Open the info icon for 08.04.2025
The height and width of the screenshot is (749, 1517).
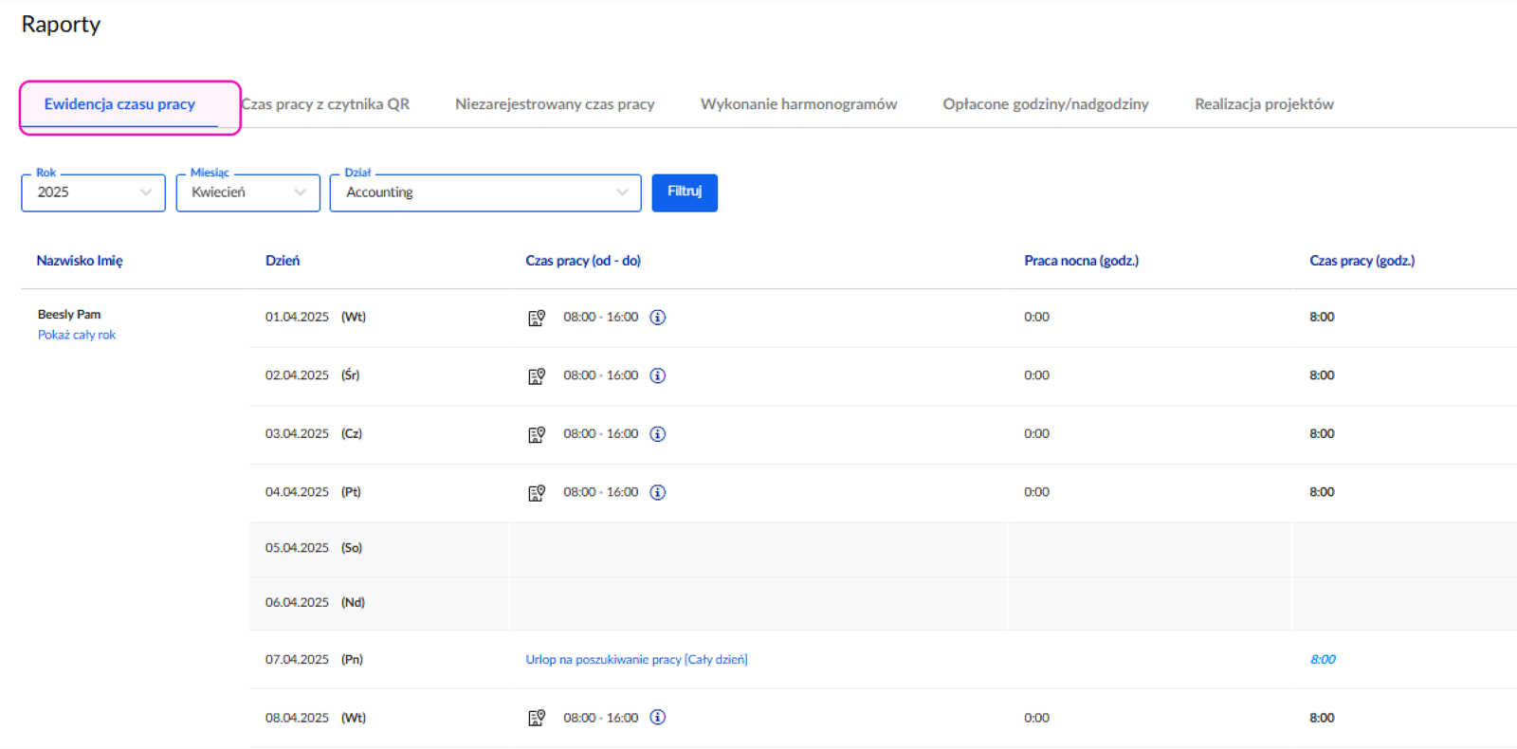coord(657,717)
